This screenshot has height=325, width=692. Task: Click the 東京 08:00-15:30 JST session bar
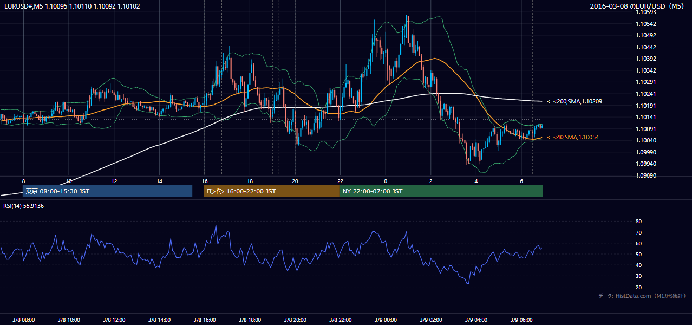pos(107,191)
